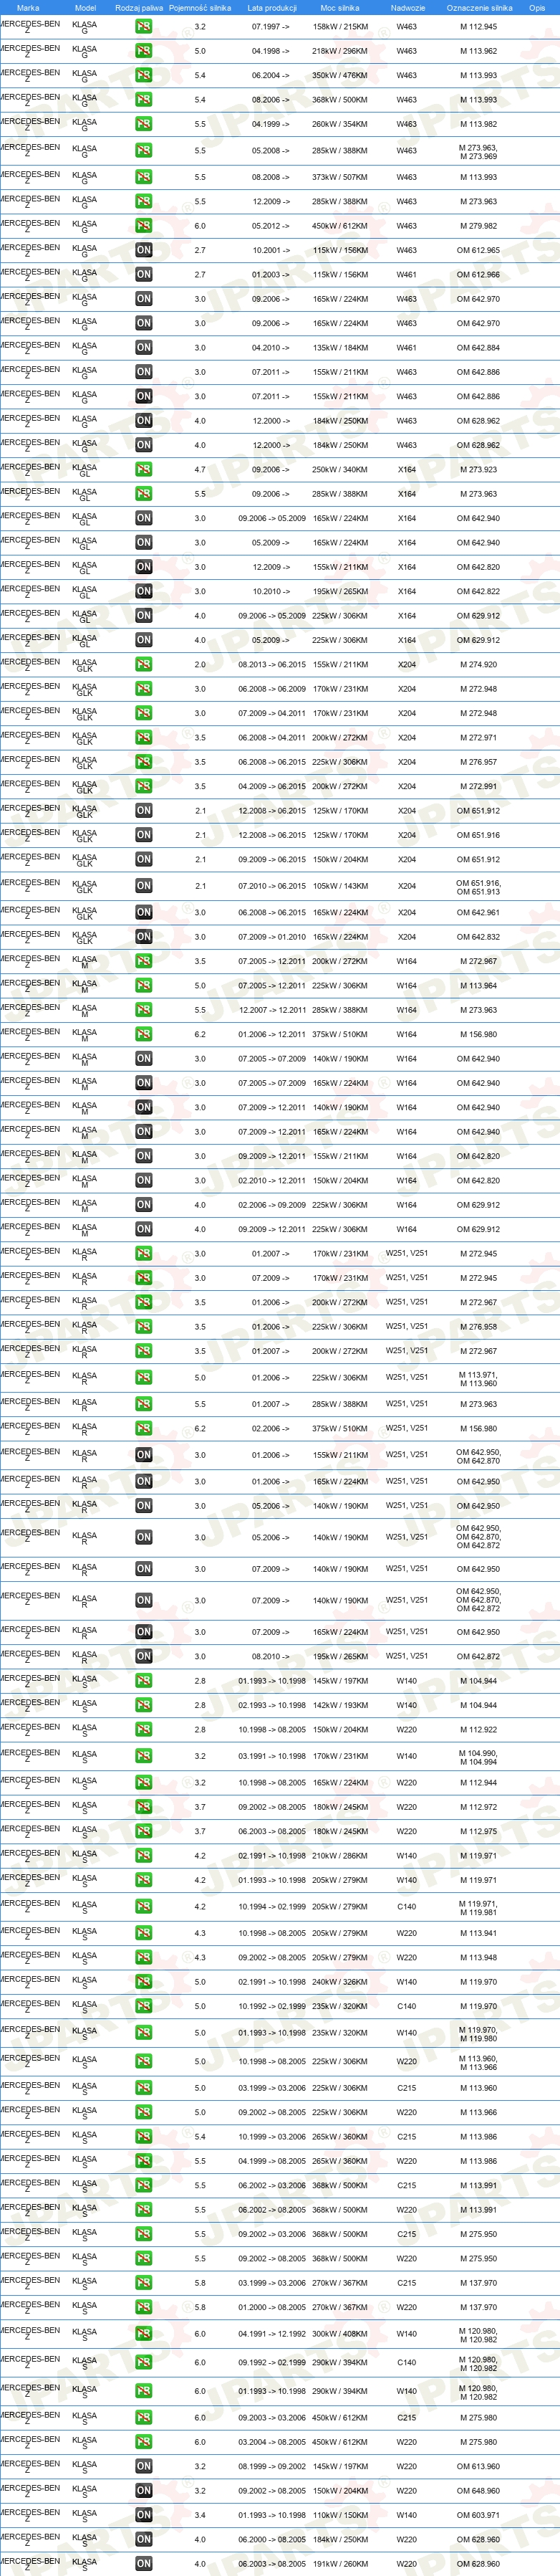Select the '105kW / 143KM' power cell

click(340, 886)
